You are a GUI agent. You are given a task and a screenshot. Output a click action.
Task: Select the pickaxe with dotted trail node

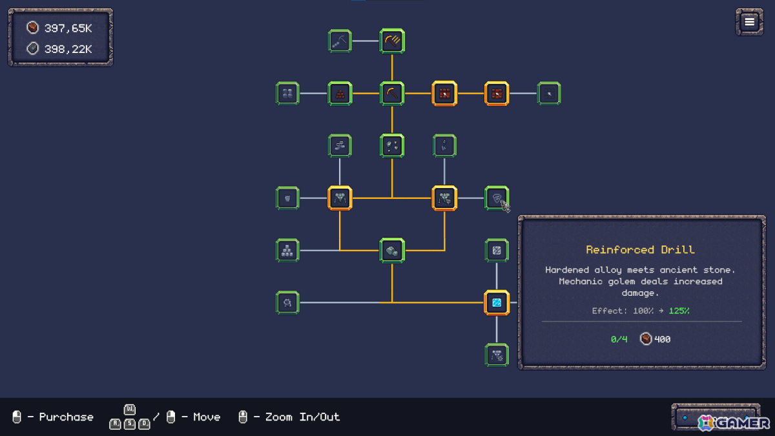[340, 41]
